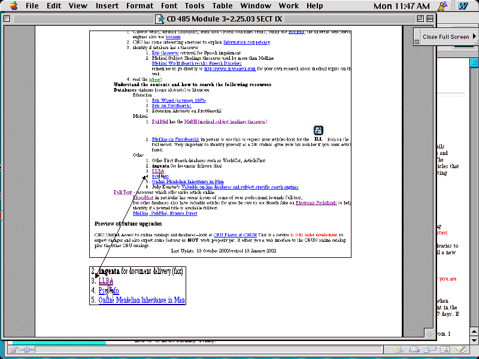479x359 pixels.
Task: Click 'Understand the contents and how to search' heading
Action: [x=192, y=84]
